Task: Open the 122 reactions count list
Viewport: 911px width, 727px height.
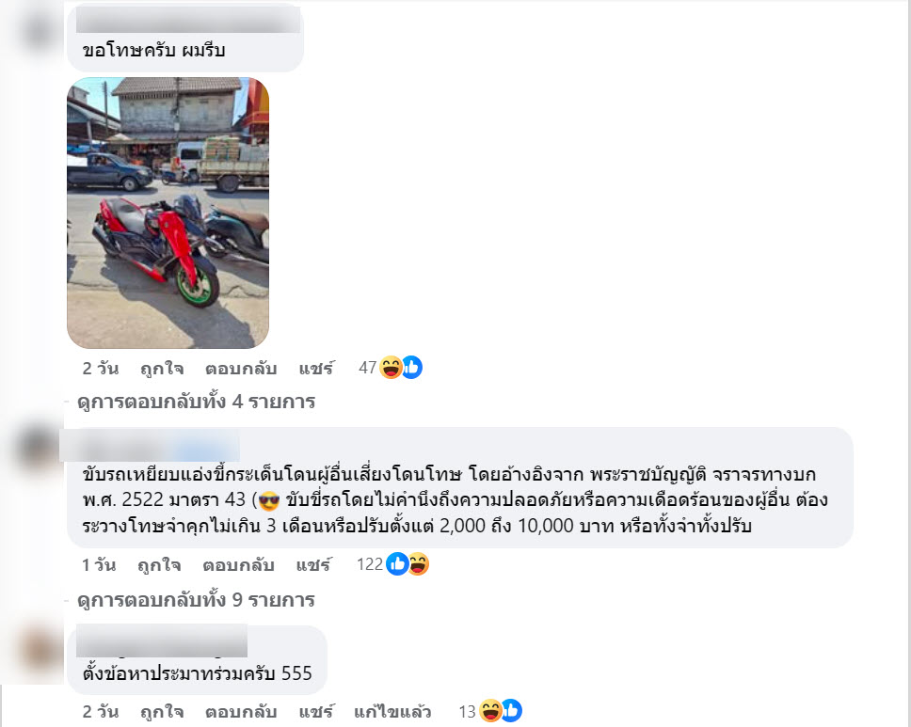Action: pyautogui.click(x=370, y=564)
